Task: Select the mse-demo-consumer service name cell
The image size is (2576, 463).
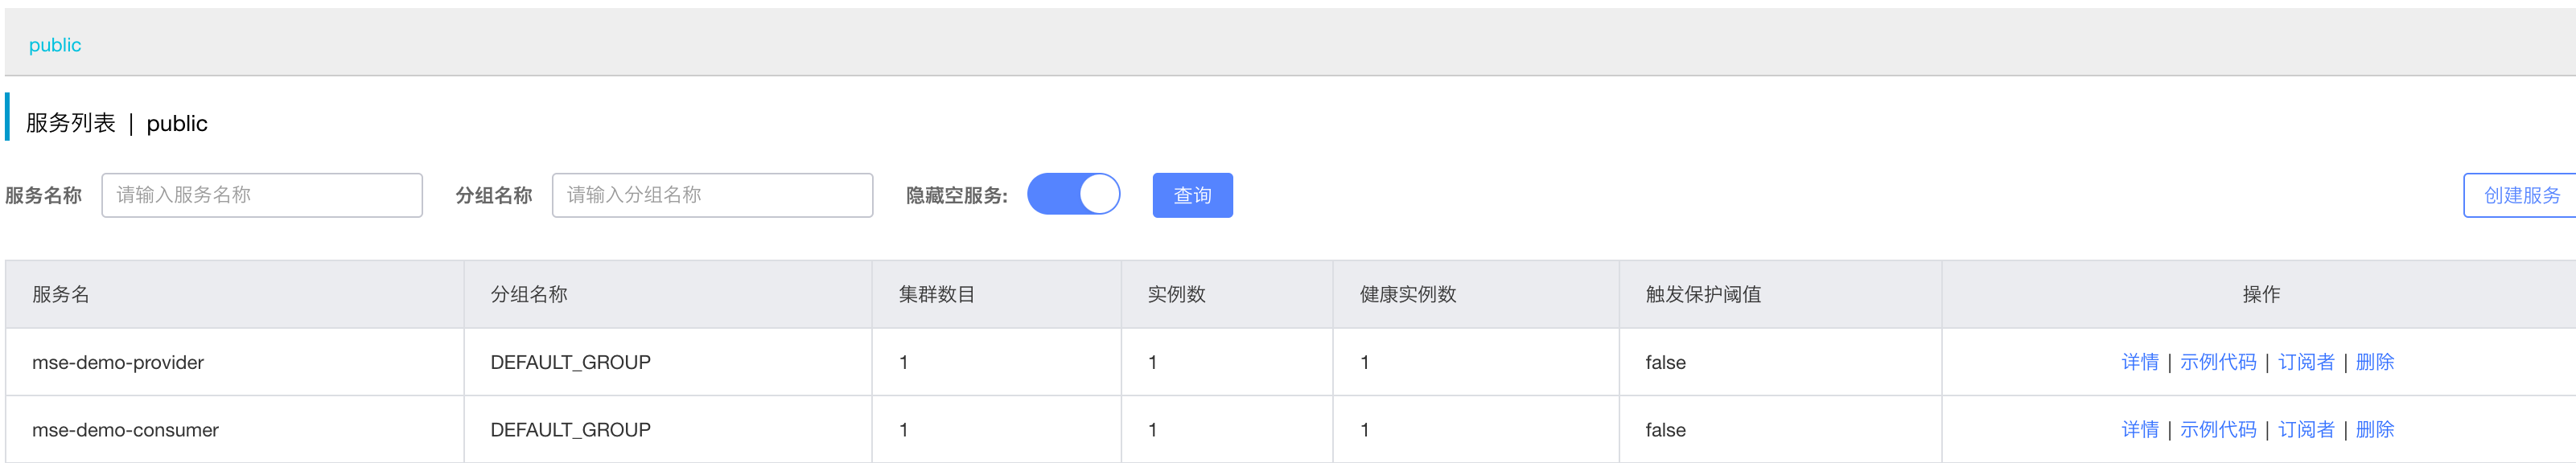Action: tap(235, 429)
